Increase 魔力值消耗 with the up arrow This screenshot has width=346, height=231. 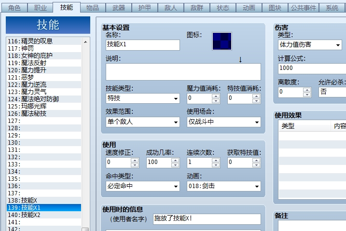[x=216, y=96]
